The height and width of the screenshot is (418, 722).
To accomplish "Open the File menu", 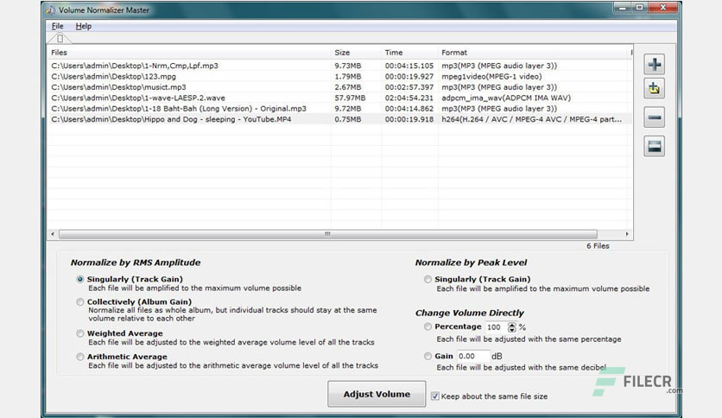I will pos(58,26).
